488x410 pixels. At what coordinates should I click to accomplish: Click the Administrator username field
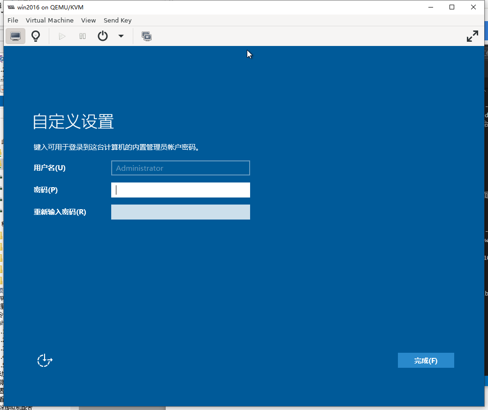pos(180,168)
